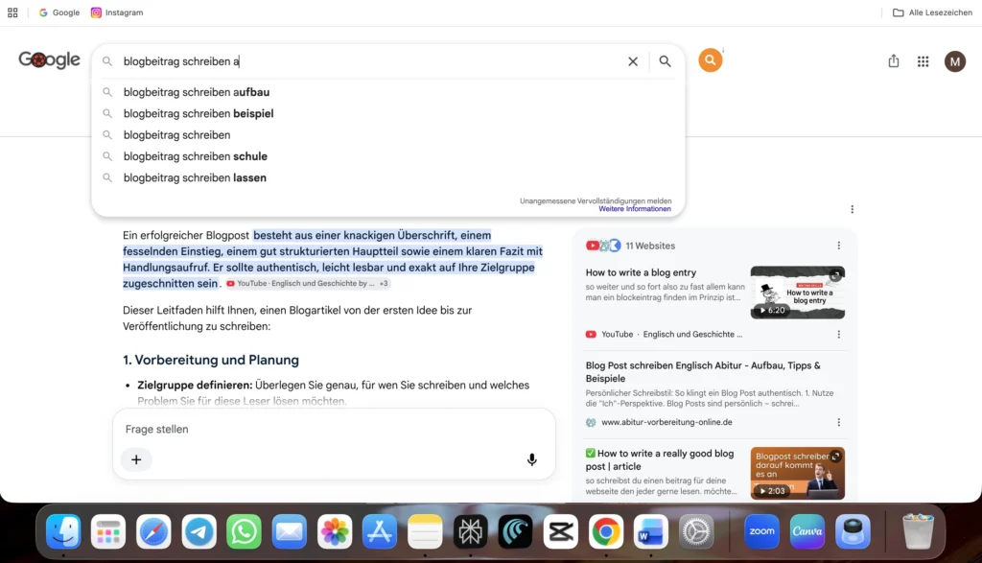
Task: Click into the search input field
Action: 369,61
